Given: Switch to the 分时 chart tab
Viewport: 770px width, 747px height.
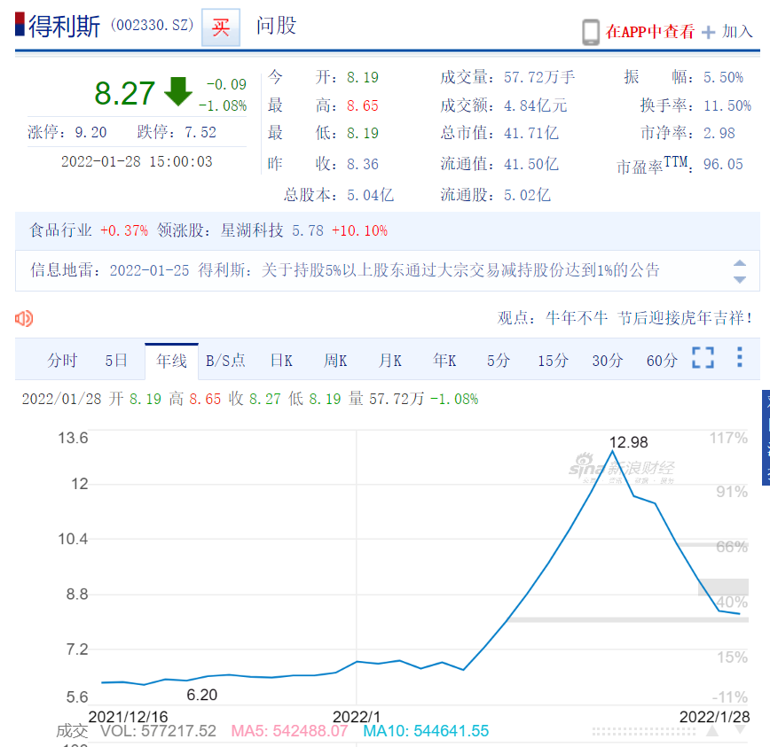Looking at the screenshot, I should tap(62, 361).
